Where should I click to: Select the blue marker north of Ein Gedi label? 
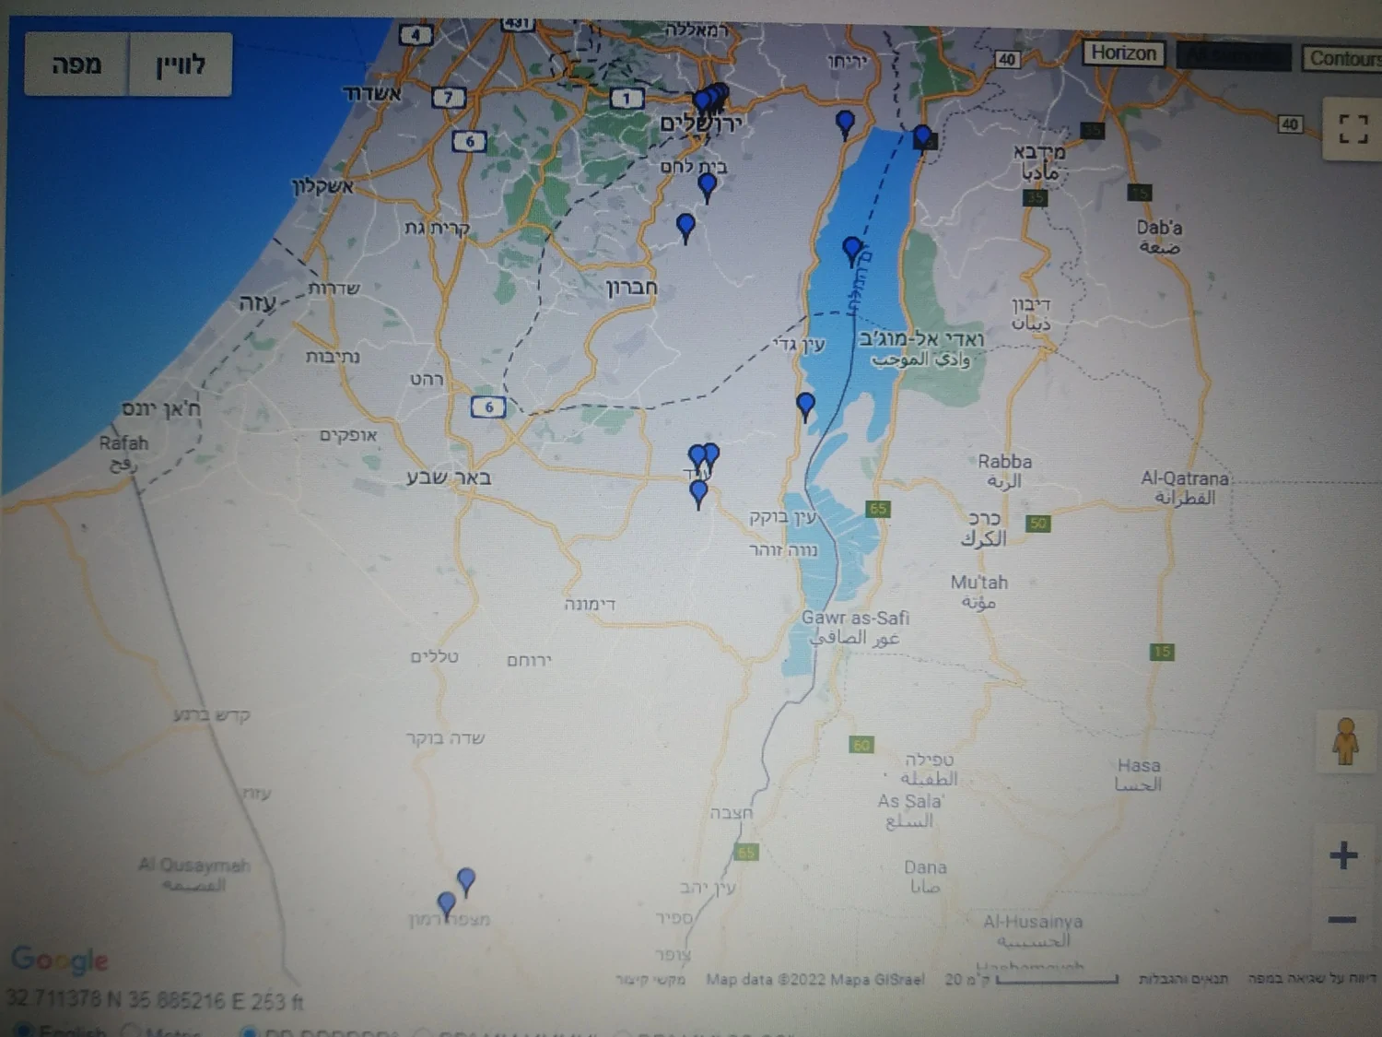tap(844, 122)
